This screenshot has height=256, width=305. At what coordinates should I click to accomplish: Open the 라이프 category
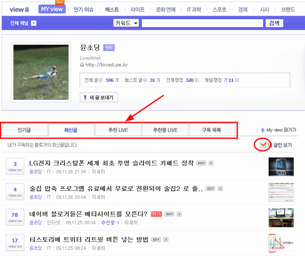point(138,10)
